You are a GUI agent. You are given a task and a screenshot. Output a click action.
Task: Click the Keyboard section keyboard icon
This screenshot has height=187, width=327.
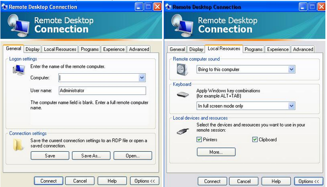coord(183,95)
